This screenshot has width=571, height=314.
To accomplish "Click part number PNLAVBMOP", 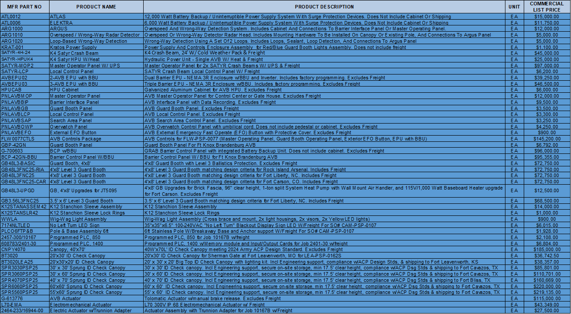I will (25, 96).
